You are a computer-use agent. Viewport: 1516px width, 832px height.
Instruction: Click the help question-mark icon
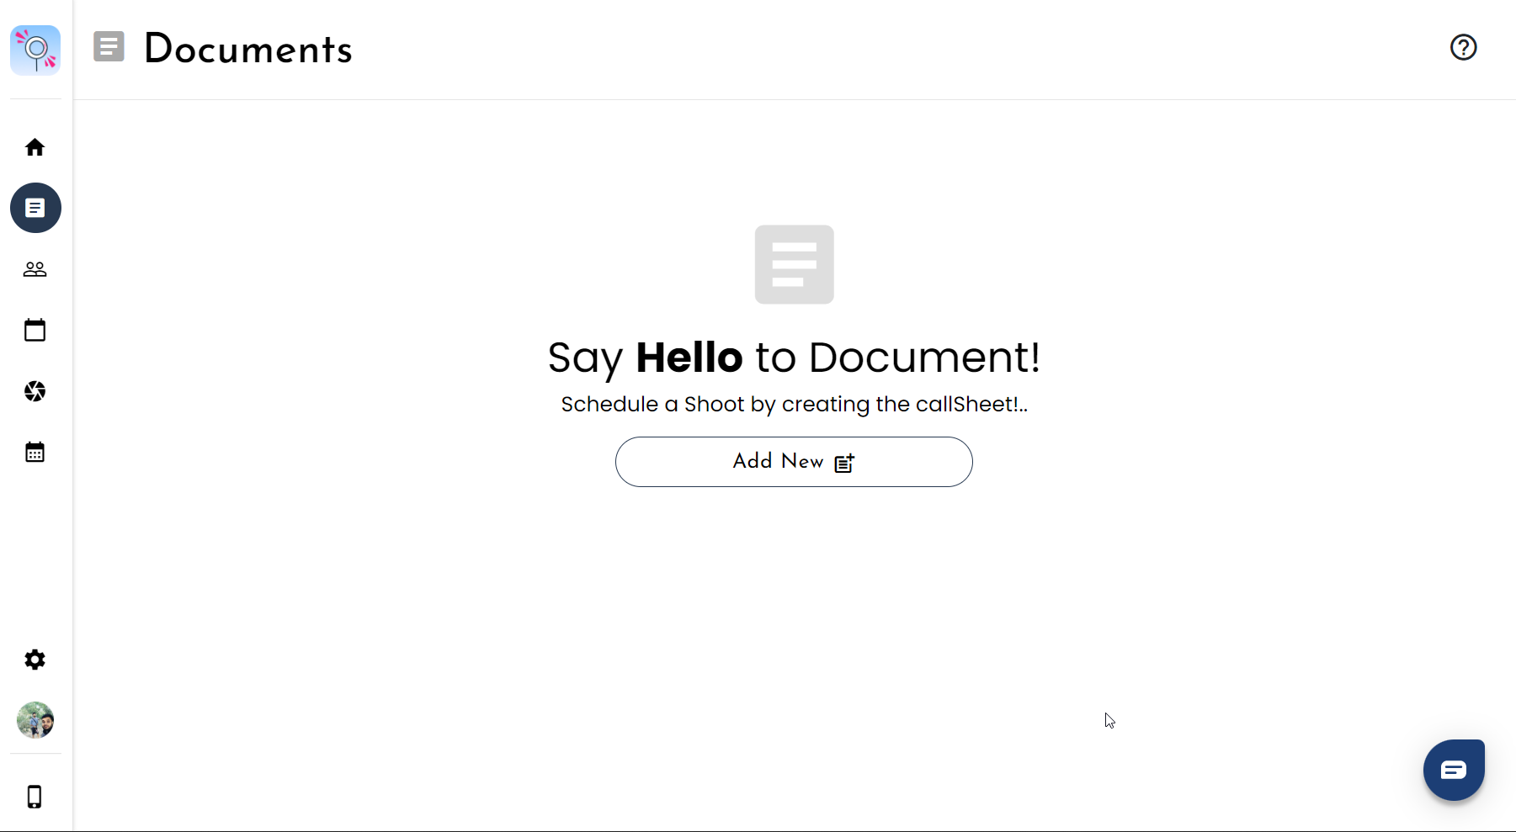(x=1464, y=48)
